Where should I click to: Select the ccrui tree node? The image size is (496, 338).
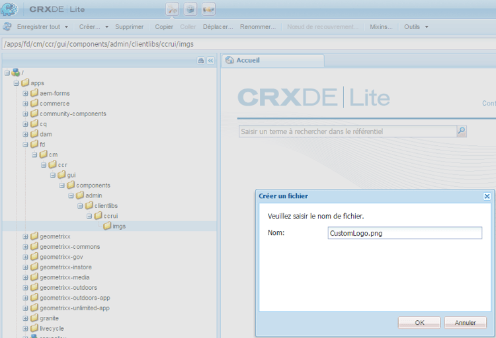click(x=110, y=216)
